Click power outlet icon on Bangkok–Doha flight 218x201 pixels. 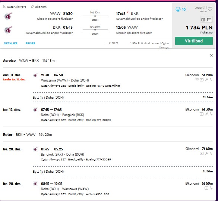coord(206,153)
